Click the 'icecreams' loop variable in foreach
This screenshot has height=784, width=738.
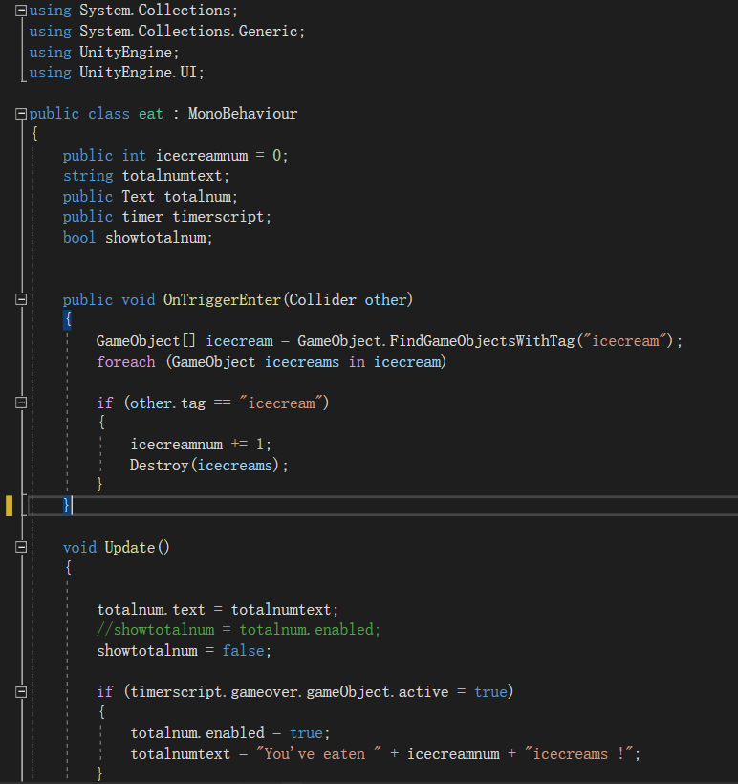[301, 362]
